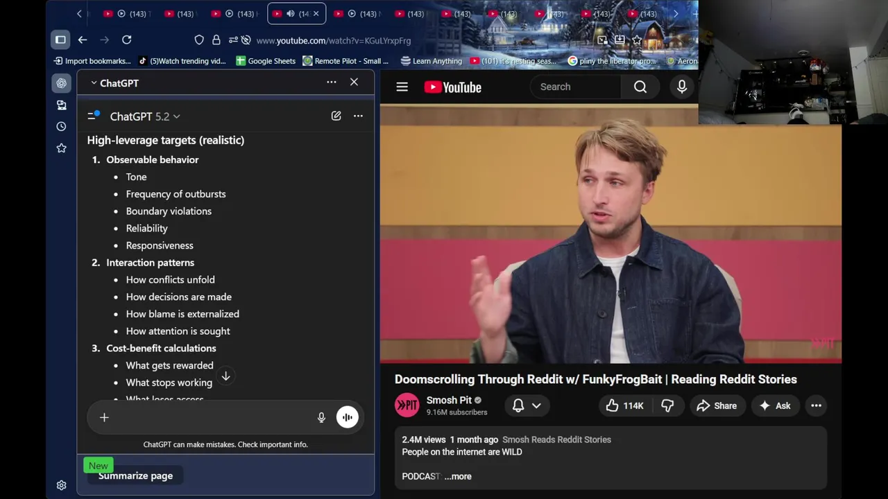
Task: Open ChatGPT 5.2 model selector
Action: 144,116
